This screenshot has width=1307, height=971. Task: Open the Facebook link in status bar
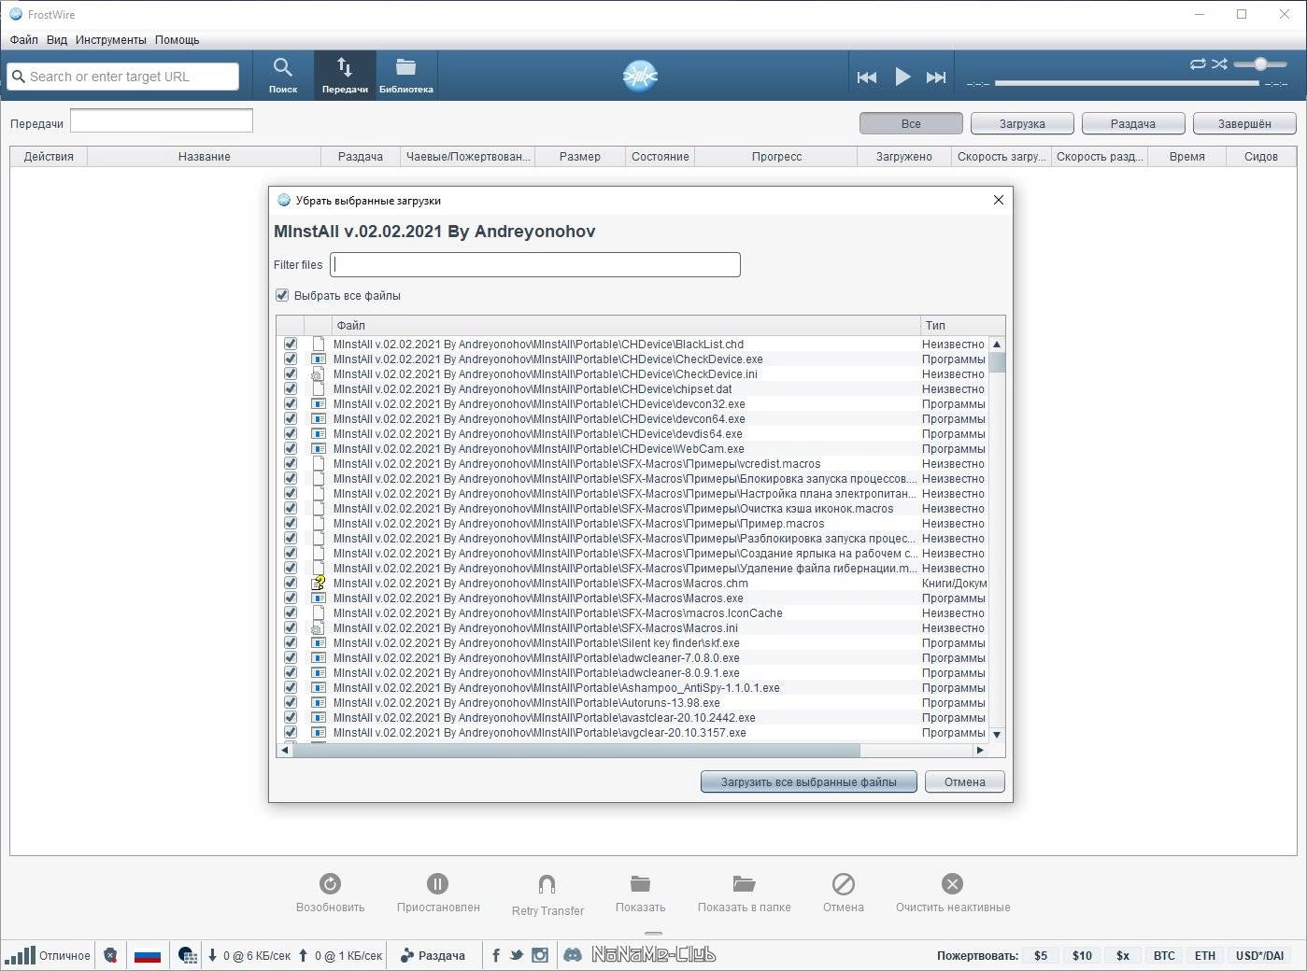click(496, 955)
